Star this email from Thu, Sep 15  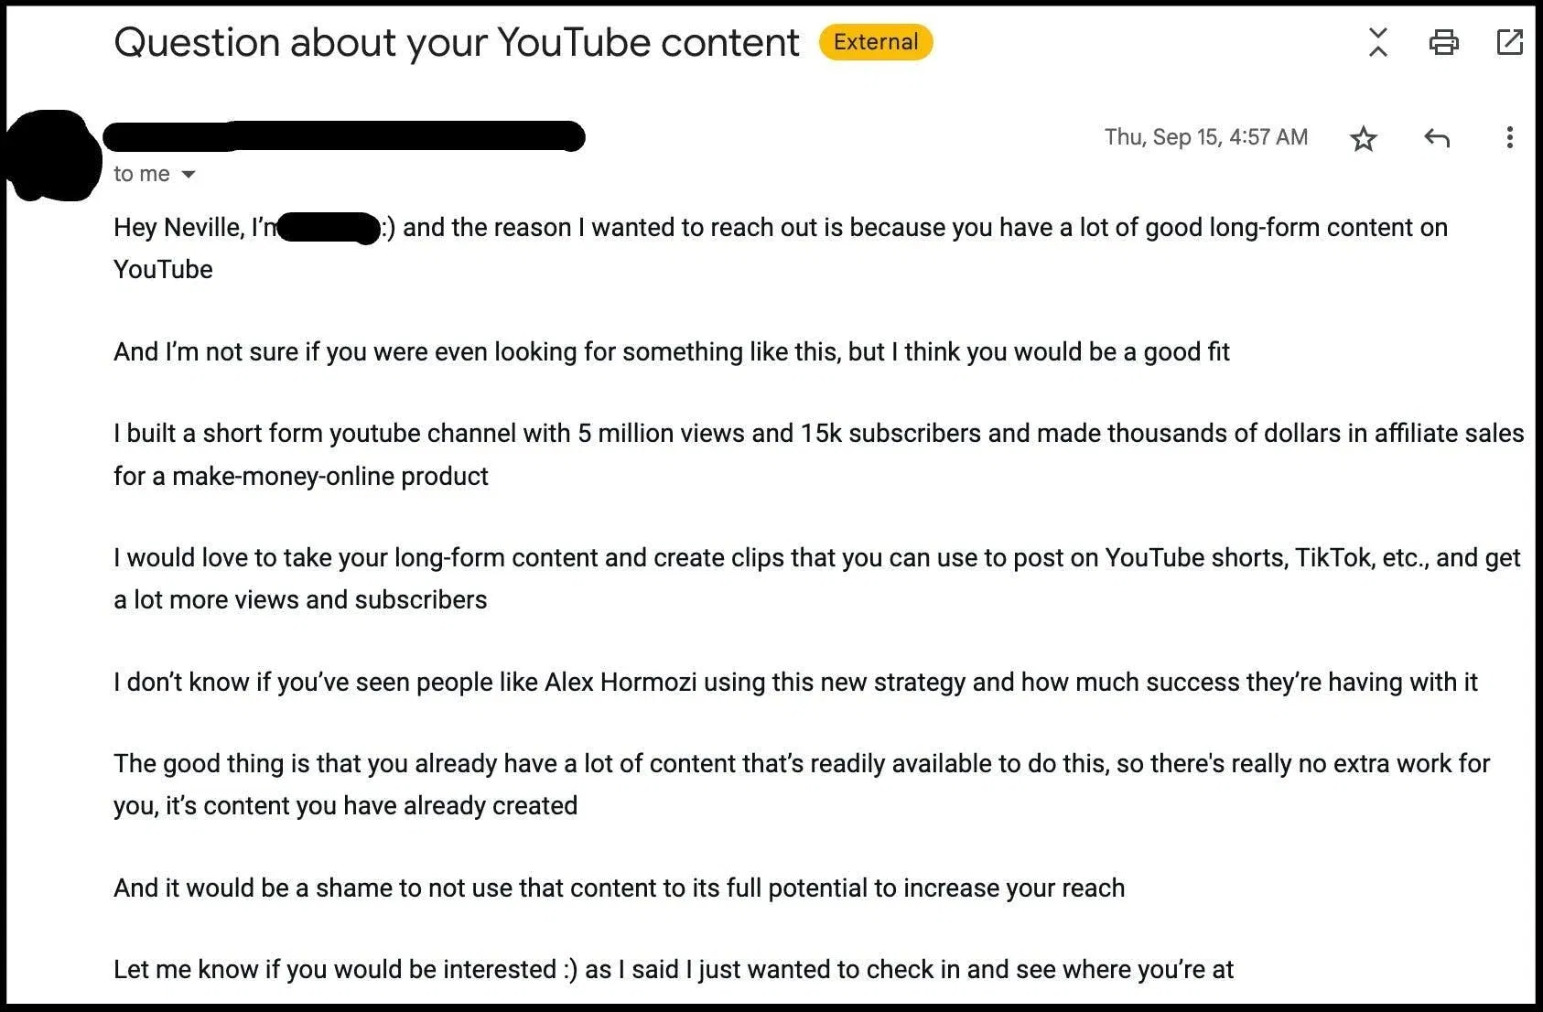[1364, 138]
